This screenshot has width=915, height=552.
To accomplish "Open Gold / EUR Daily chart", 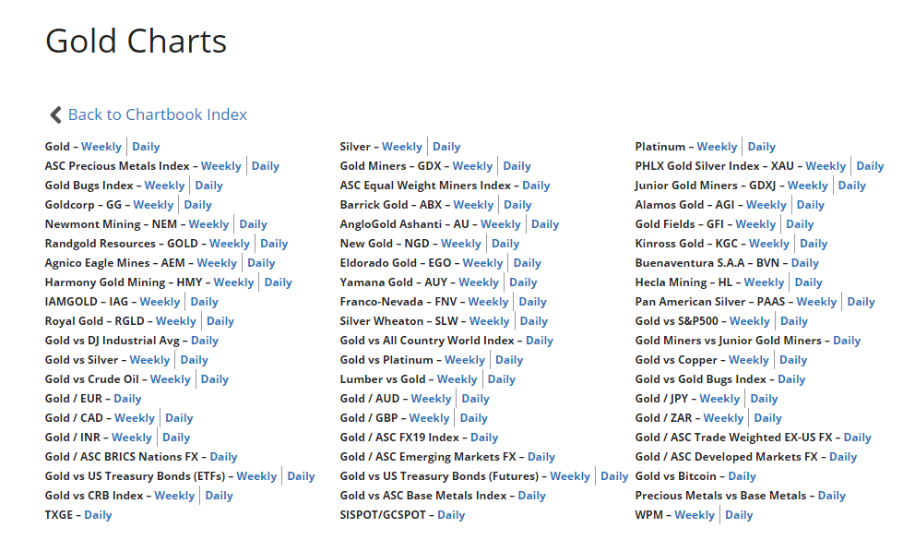I will point(128,397).
